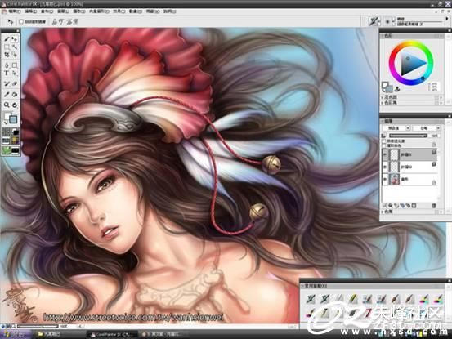Image resolution: width=452 pixels, height=339 pixels.
Task: Select the Eraser tool in toolbox
Action: tap(15, 84)
